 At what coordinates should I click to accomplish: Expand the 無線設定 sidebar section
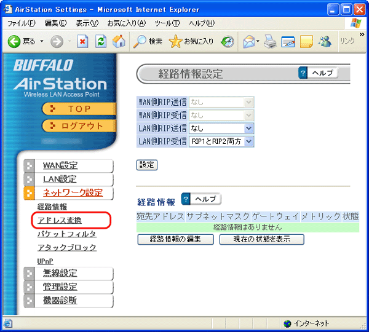[60, 274]
